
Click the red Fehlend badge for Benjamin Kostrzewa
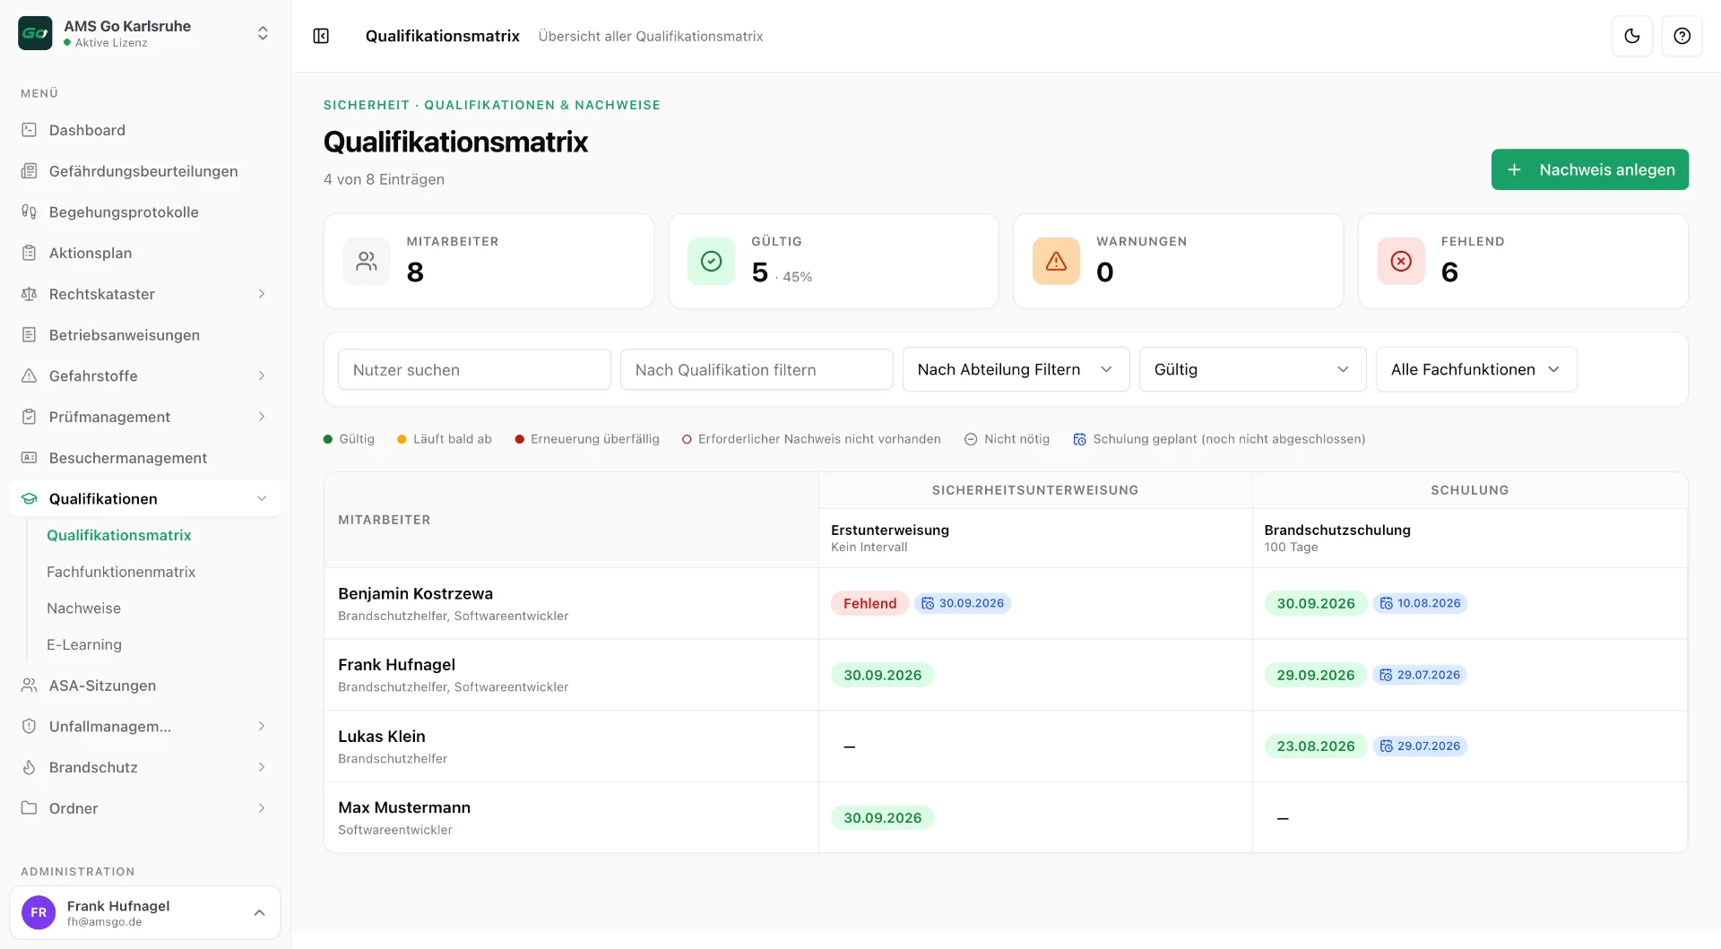pos(869,603)
